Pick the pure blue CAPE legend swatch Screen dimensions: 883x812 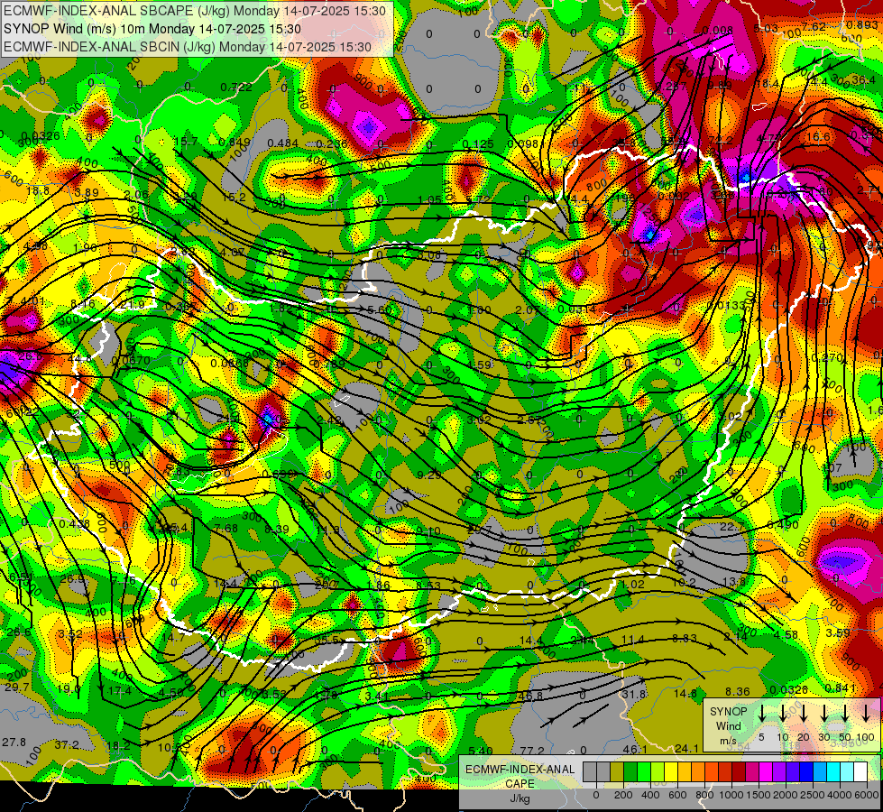pyautogui.click(x=805, y=771)
